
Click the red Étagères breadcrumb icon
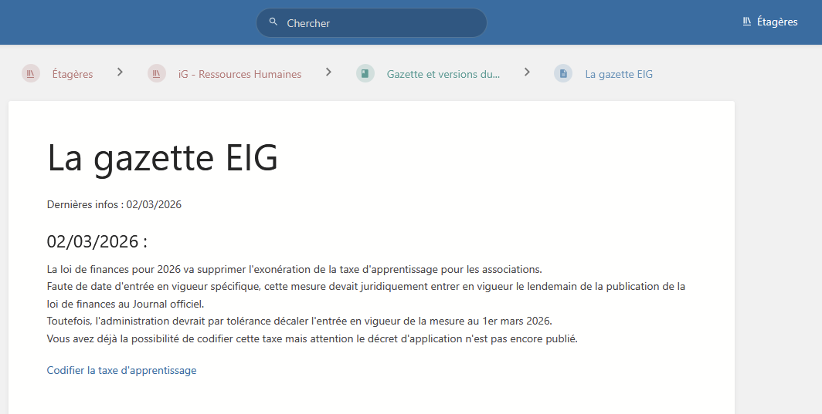(x=31, y=74)
